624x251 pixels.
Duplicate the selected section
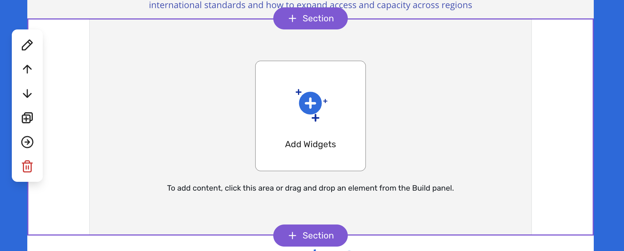27,118
